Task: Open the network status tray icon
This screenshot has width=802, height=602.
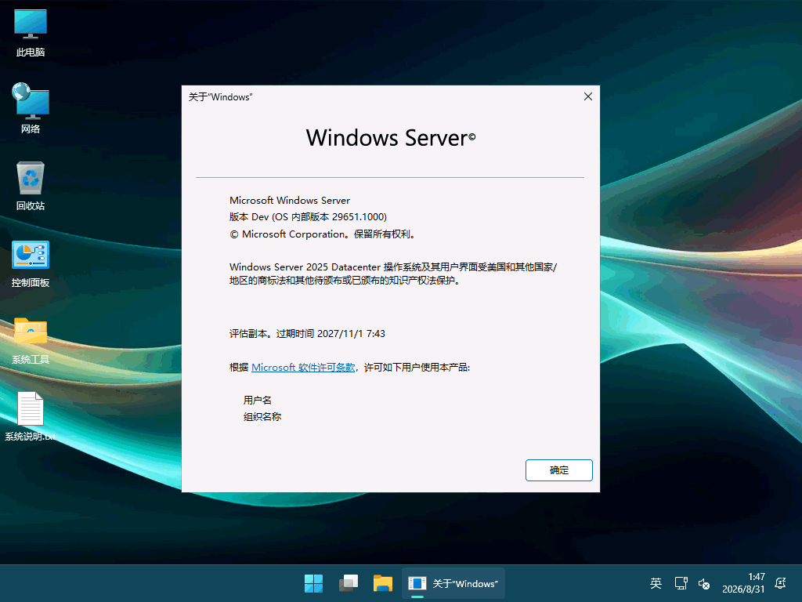Action: coord(681,583)
